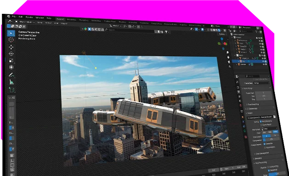
Task: Select the Move tool
Action: coord(11,47)
